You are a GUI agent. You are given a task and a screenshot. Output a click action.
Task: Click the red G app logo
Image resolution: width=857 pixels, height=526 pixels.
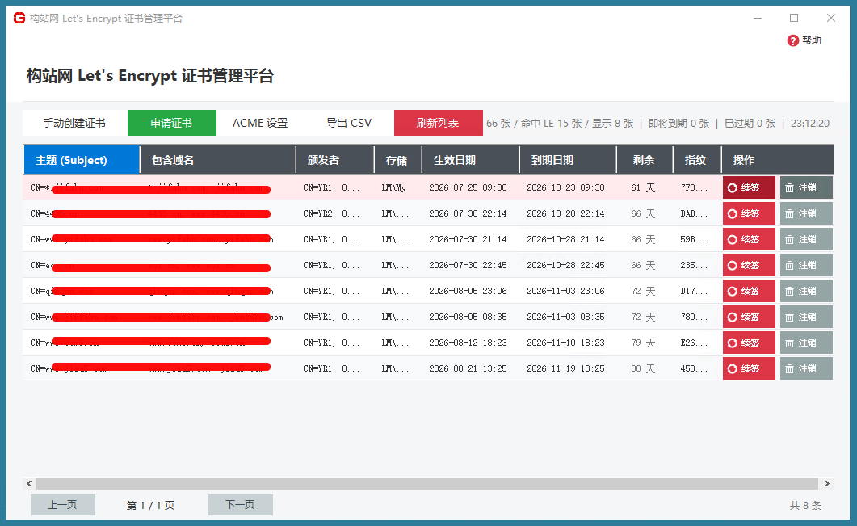pos(19,18)
